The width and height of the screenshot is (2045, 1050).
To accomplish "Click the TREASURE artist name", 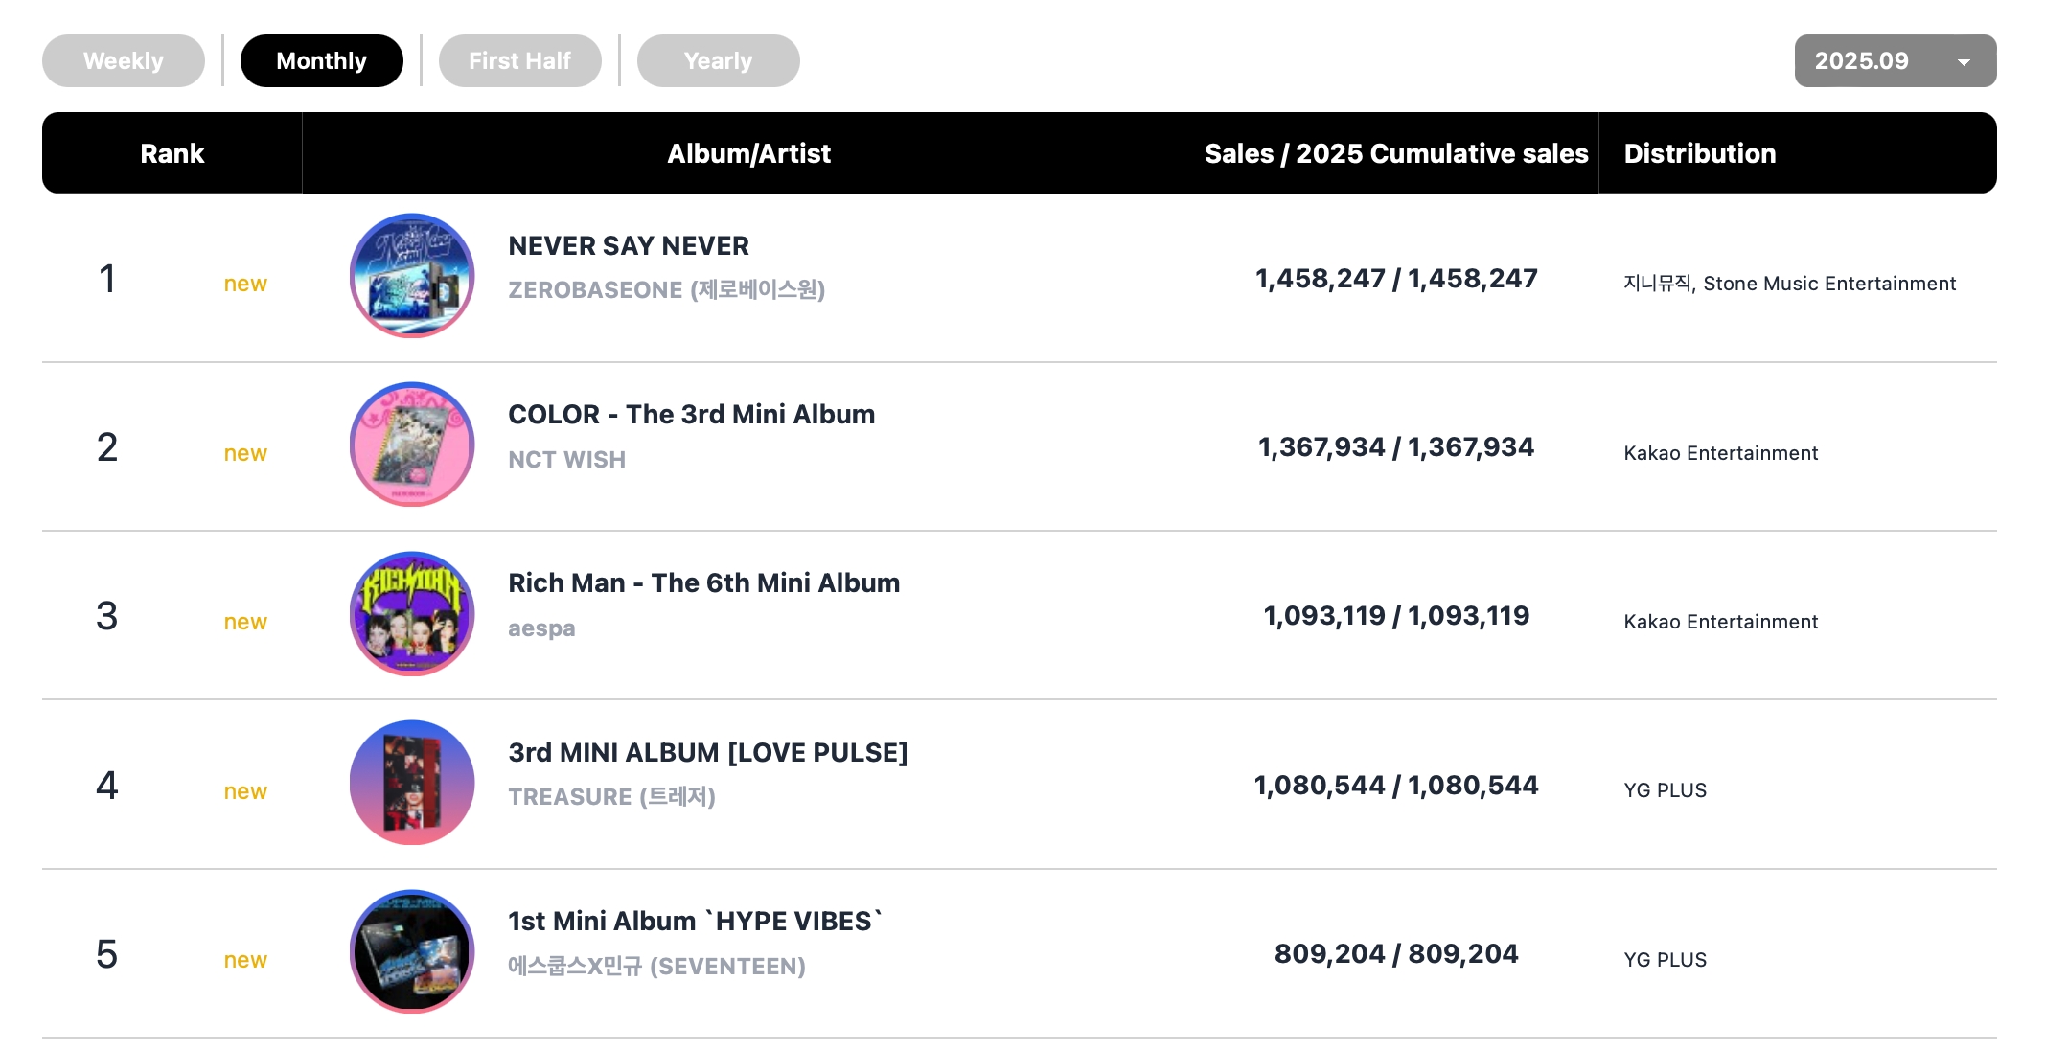I will coord(611,797).
